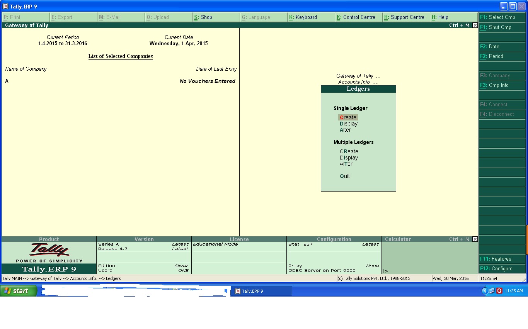Screen dimensions: 528x329
Task: Click F1: Select Cmp button
Action: tap(502, 17)
